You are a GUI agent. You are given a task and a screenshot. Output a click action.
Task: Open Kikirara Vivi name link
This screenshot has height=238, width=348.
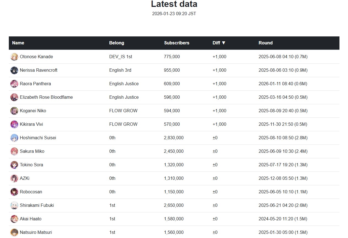[x=31, y=124]
